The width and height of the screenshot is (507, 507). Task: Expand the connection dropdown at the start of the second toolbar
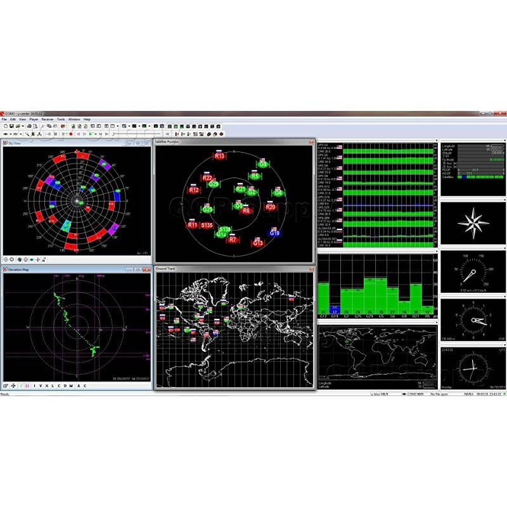12,134
